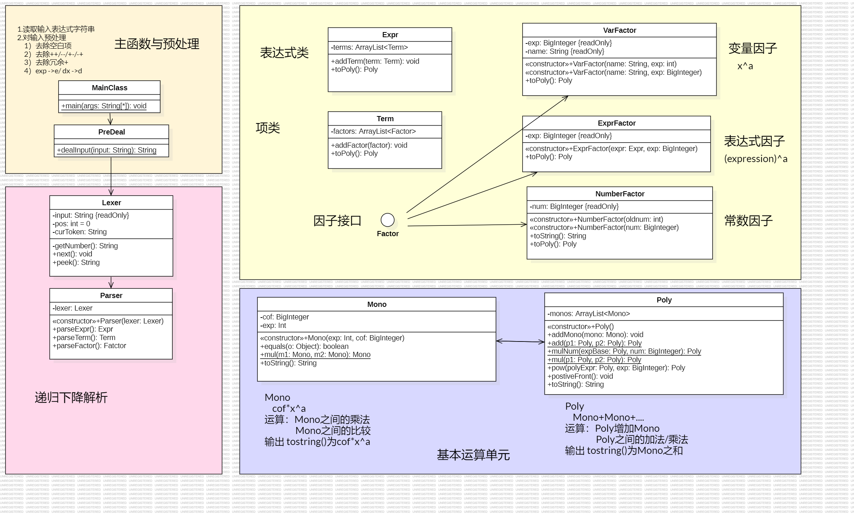The width and height of the screenshot is (854, 515).
Task: Click '+pow(polyExpr: Poly, exp: BigInteger)' operation
Action: click(x=616, y=368)
